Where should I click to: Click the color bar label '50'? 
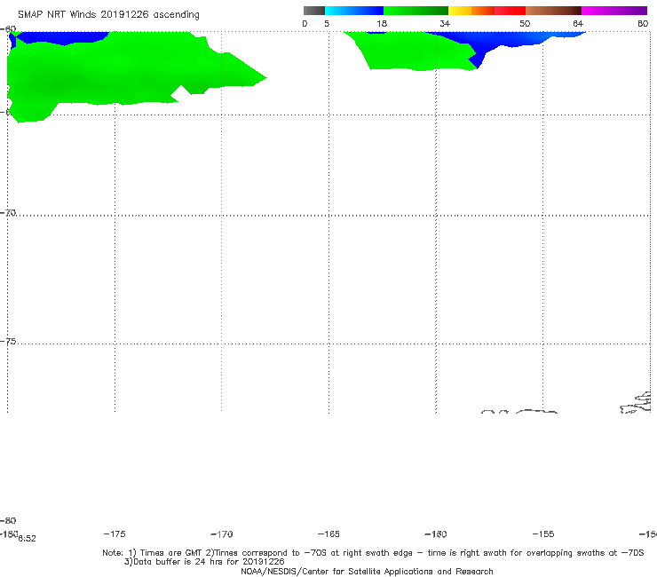tap(525, 23)
